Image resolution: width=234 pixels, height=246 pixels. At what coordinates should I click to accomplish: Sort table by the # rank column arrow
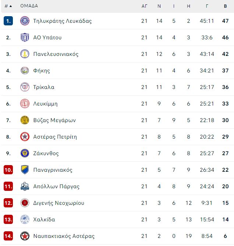pos(8,6)
